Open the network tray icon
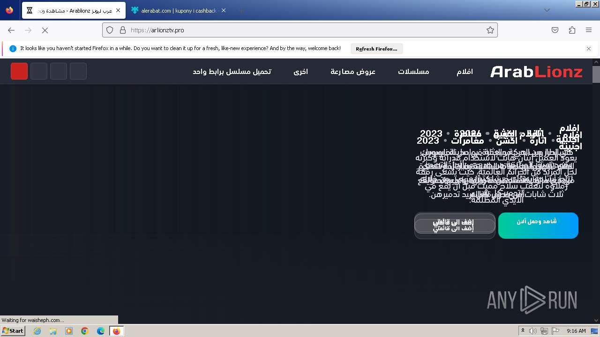The image size is (600, 337). click(x=544, y=331)
